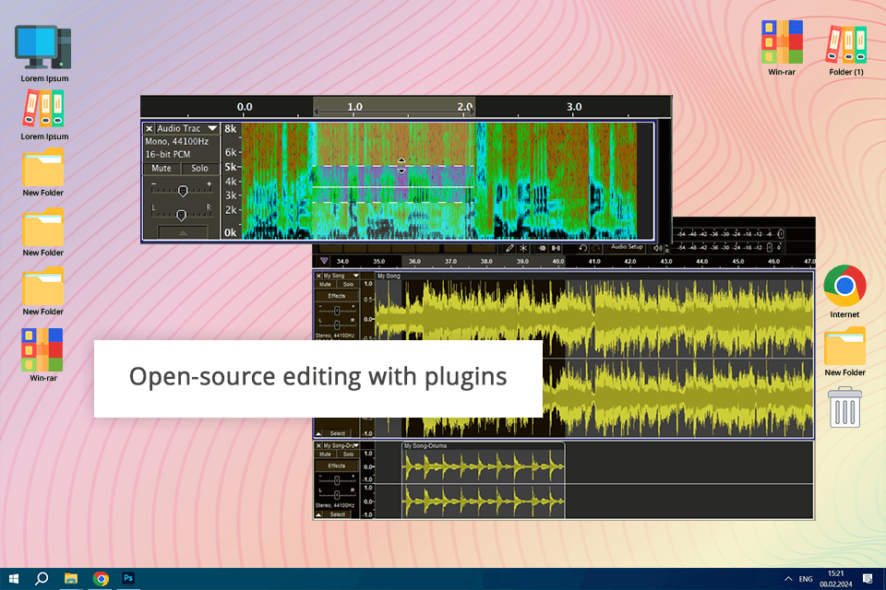Open taskbar Search magnifier
Image resolution: width=886 pixels, height=590 pixels.
coord(42,579)
